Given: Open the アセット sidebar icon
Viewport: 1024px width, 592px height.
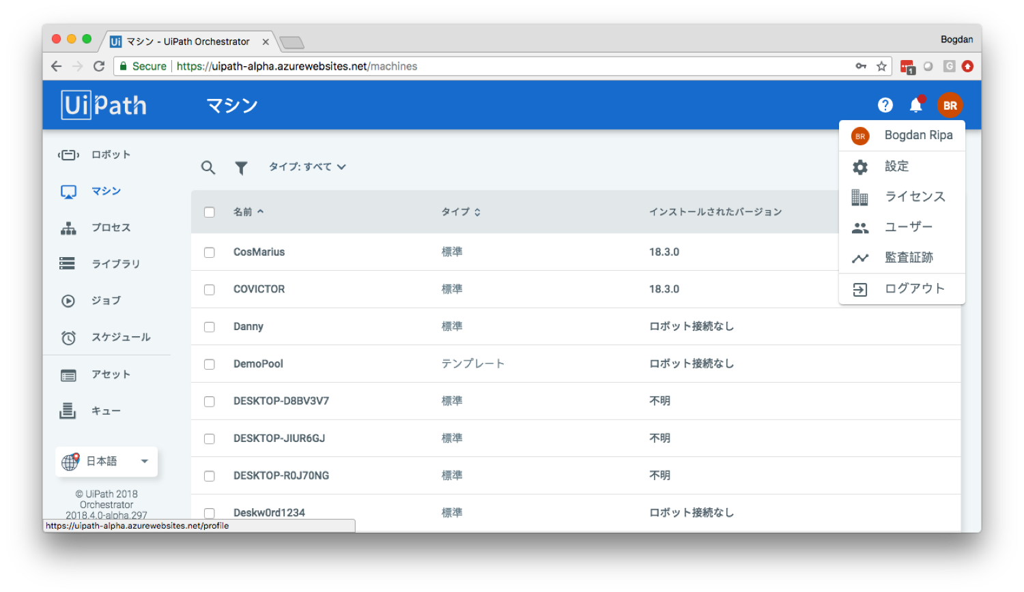Looking at the screenshot, I should pos(68,375).
